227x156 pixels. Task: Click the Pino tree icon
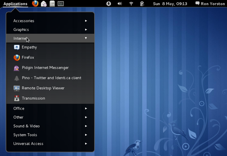tap(17, 78)
